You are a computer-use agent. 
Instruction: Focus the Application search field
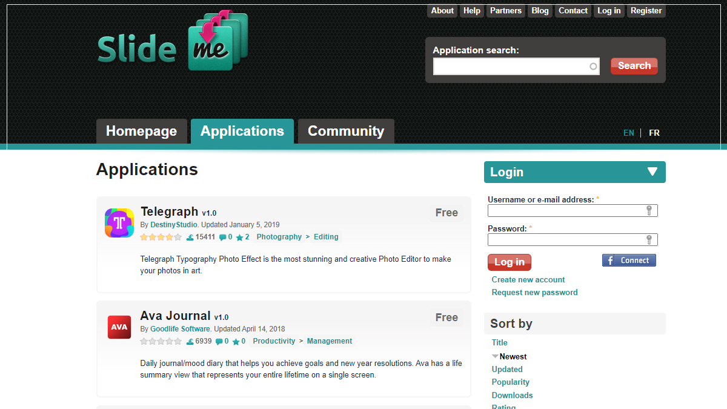(516, 67)
